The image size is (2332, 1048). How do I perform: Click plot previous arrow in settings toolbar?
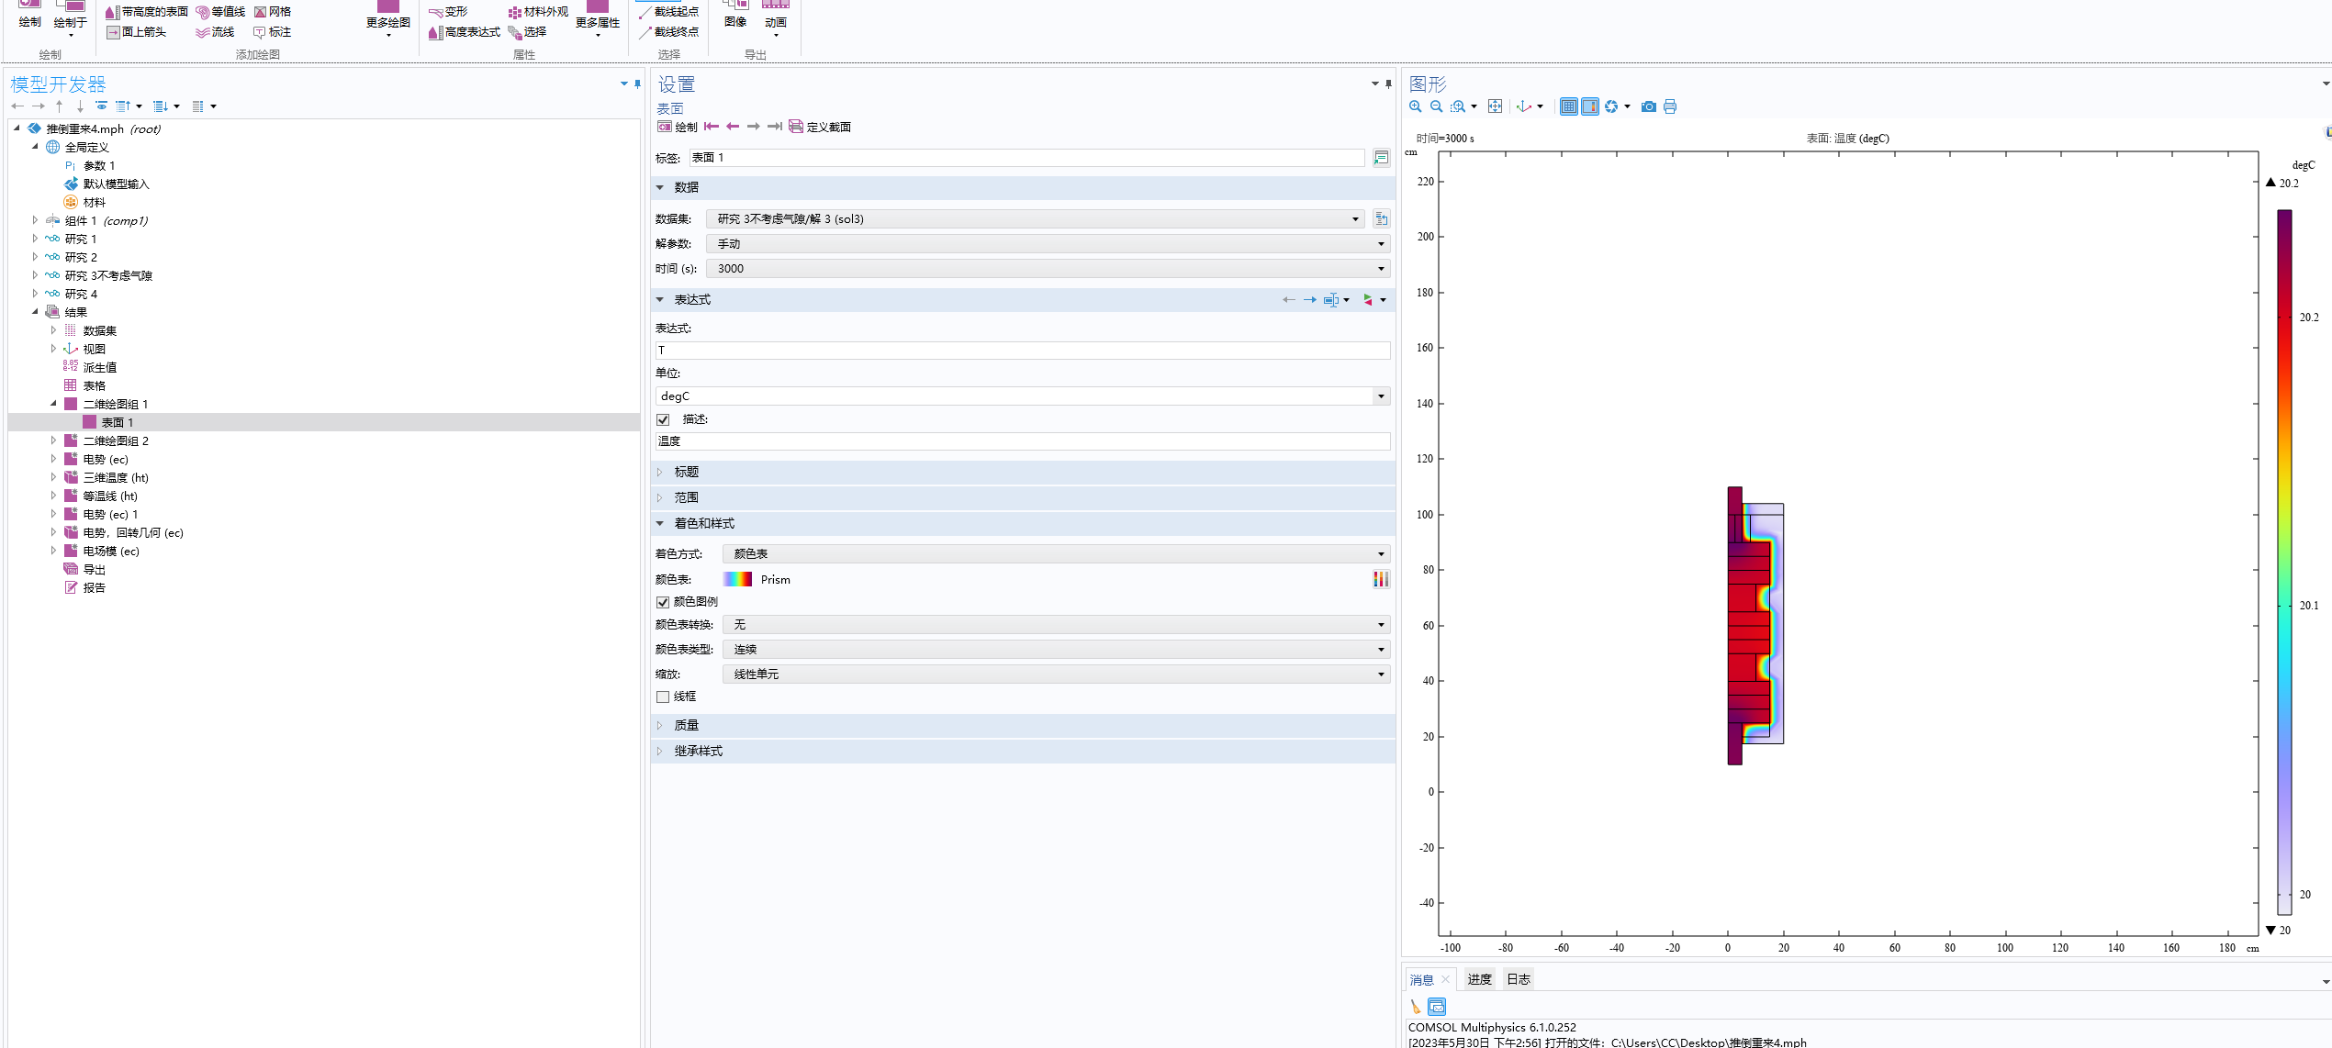click(733, 127)
